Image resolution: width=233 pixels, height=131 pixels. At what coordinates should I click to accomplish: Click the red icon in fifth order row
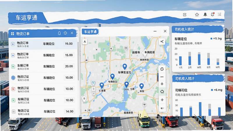(13, 89)
